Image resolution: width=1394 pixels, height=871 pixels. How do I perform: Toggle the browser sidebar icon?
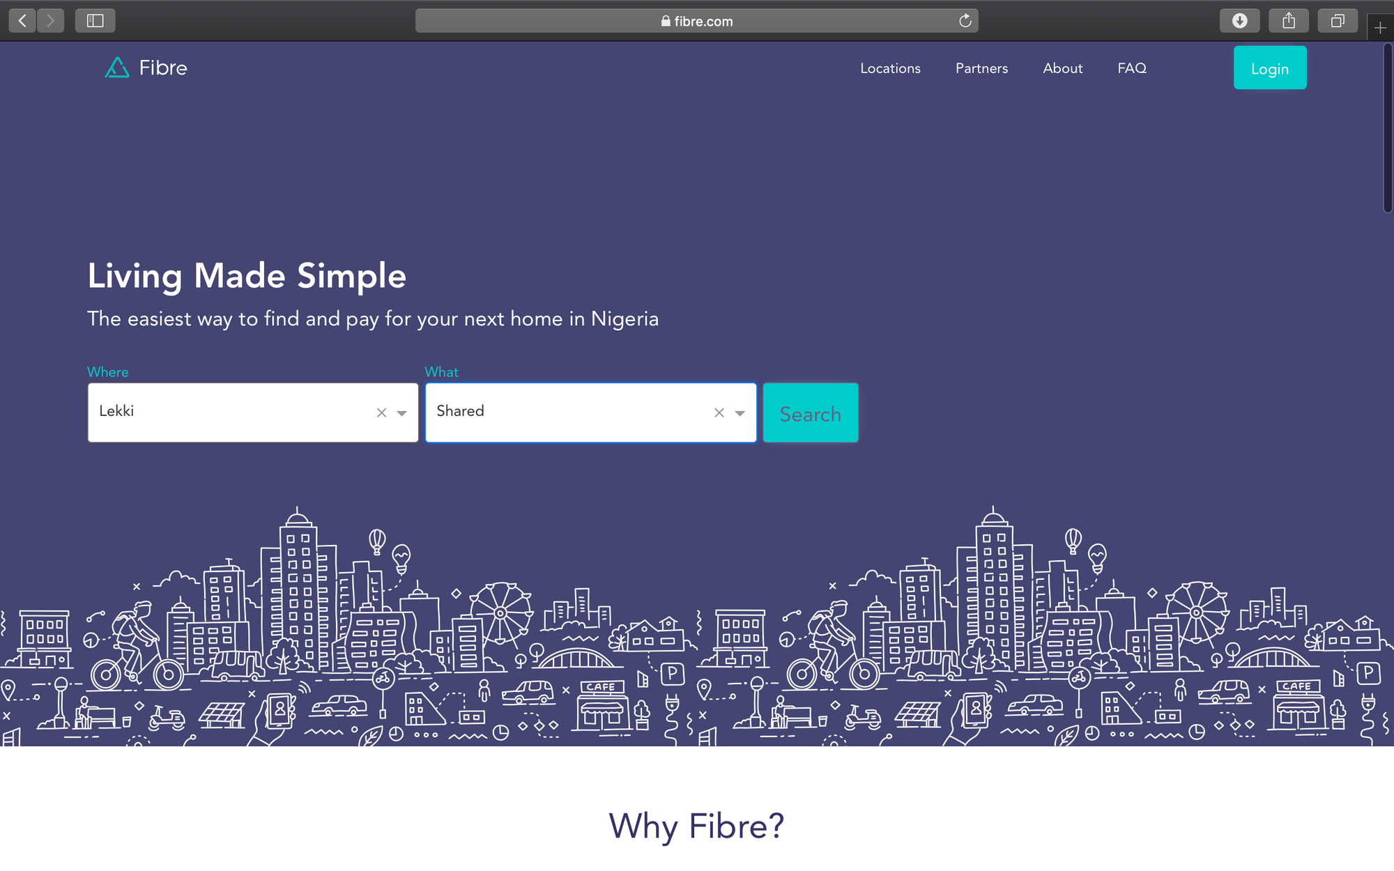95,21
